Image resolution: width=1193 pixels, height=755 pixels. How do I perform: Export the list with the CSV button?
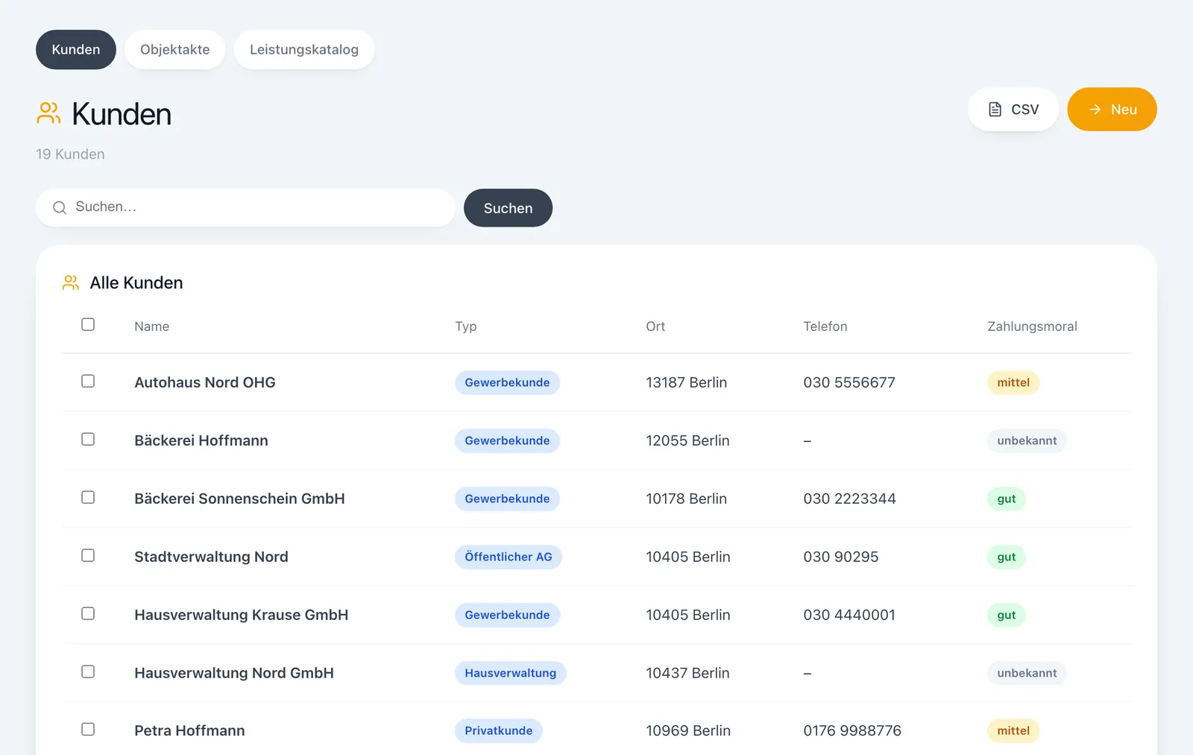(x=1013, y=110)
